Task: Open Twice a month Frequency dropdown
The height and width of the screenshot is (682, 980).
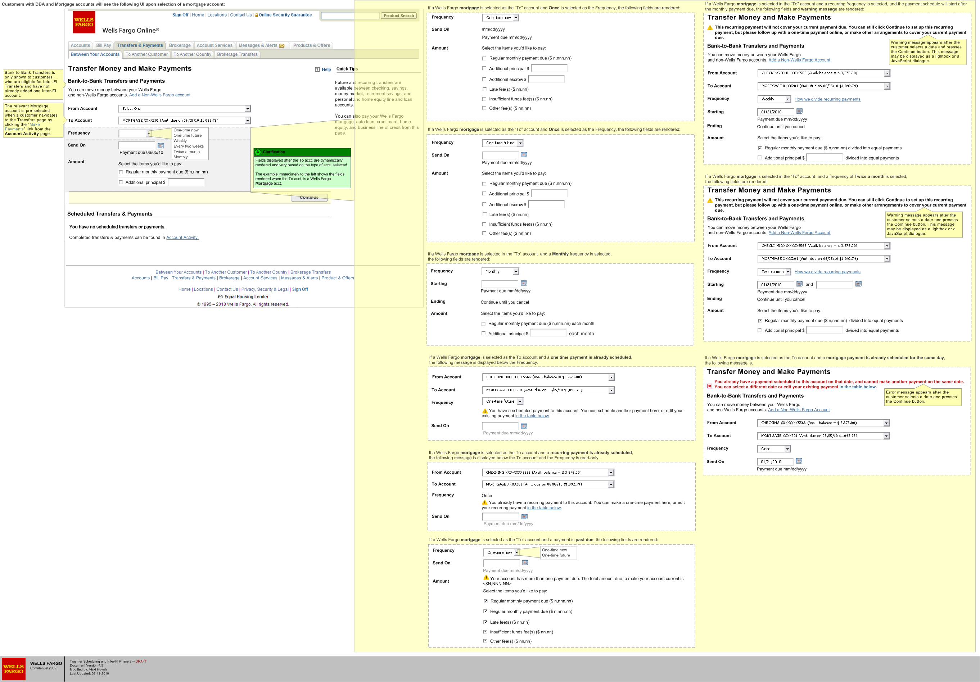Action: pyautogui.click(x=774, y=272)
